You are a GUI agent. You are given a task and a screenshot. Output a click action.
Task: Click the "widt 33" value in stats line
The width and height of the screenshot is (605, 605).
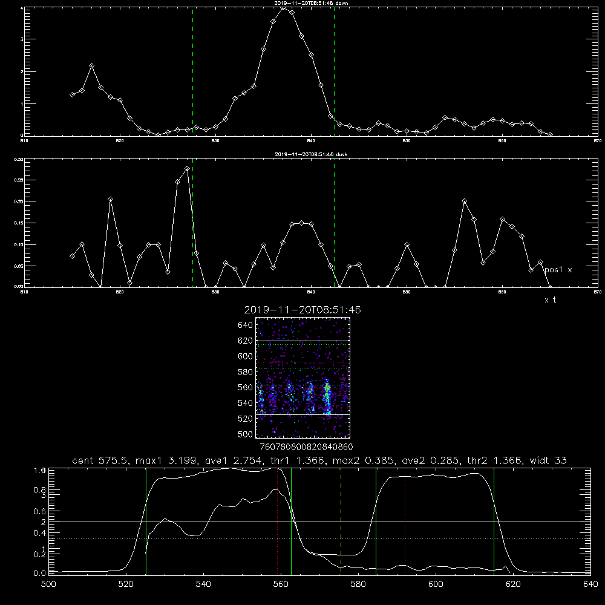[x=548, y=460]
